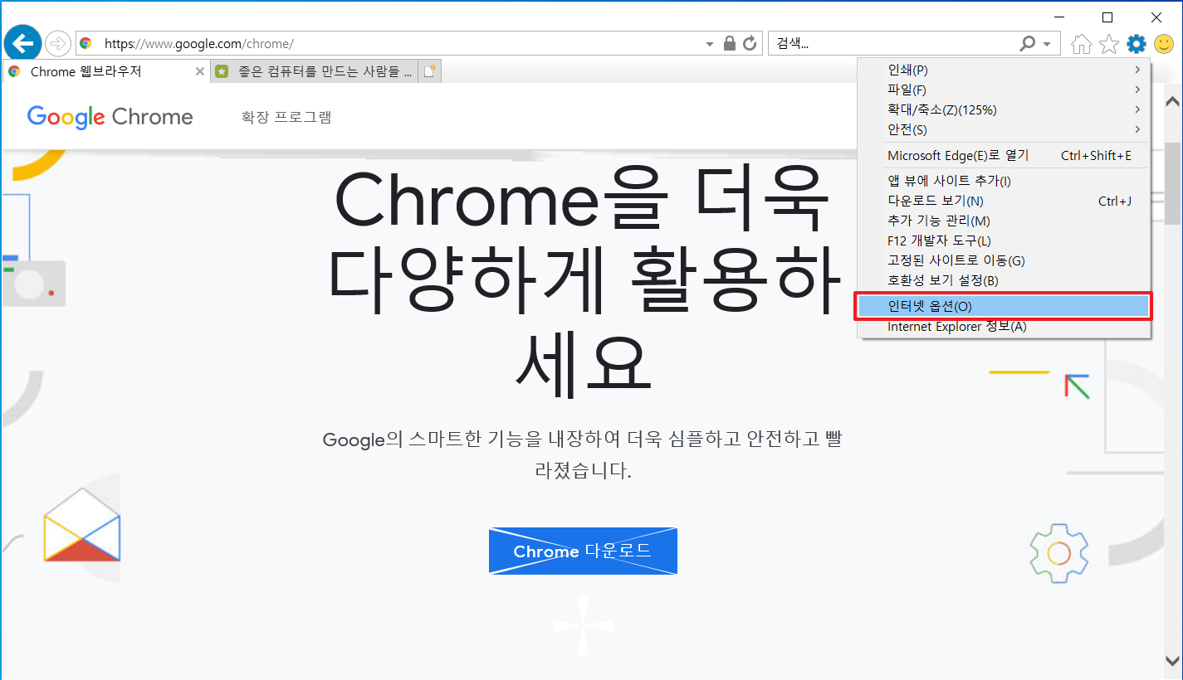Maximize the browser window
The width and height of the screenshot is (1183, 680).
click(x=1107, y=17)
